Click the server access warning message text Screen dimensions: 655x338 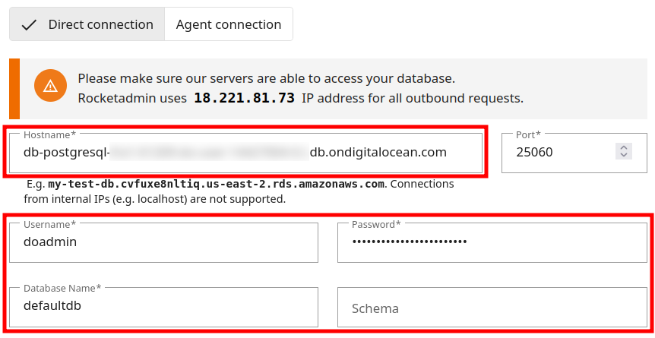[x=266, y=78]
